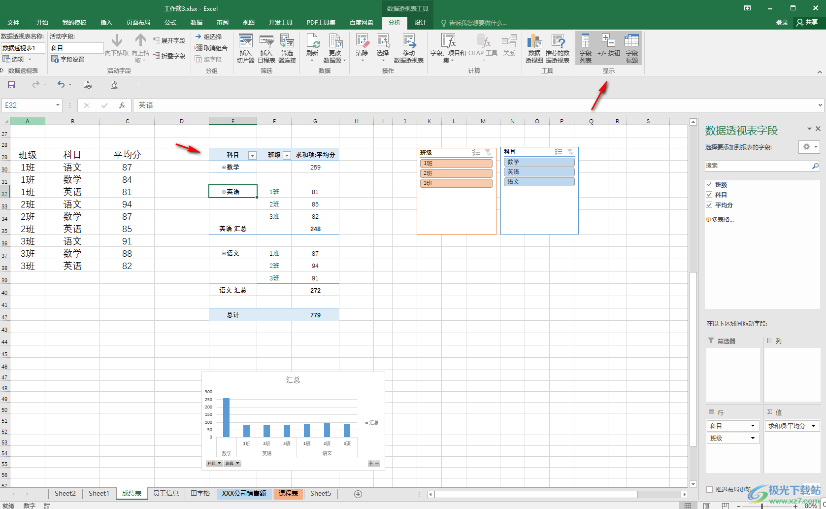
Task: Click the Insert Slicer icon
Action: coord(245,48)
